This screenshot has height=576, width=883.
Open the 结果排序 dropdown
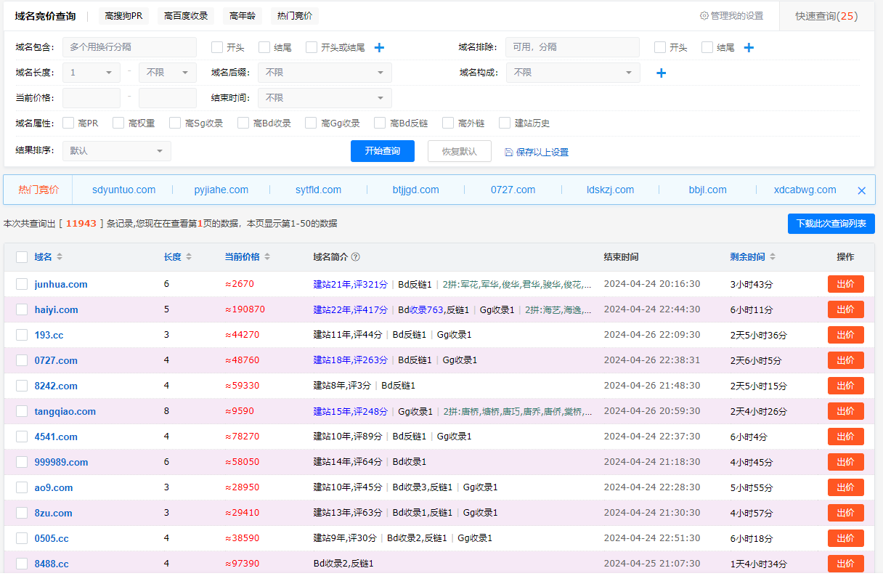[x=117, y=151]
